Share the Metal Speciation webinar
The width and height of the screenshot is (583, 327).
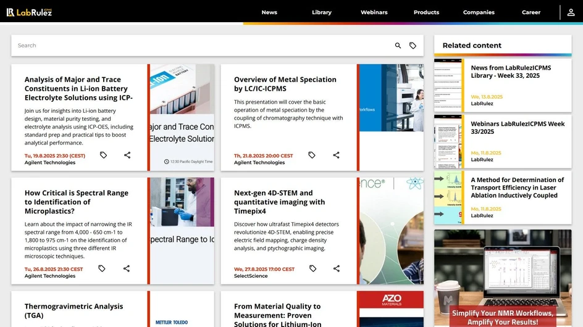pyautogui.click(x=337, y=155)
